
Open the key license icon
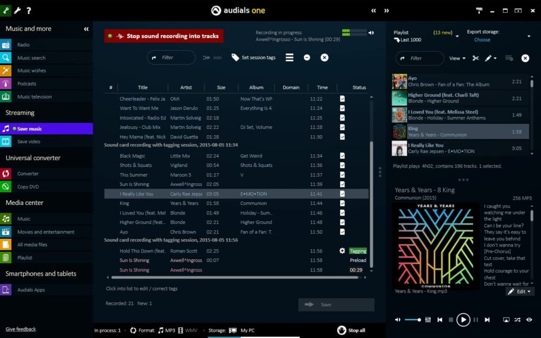pos(6,11)
